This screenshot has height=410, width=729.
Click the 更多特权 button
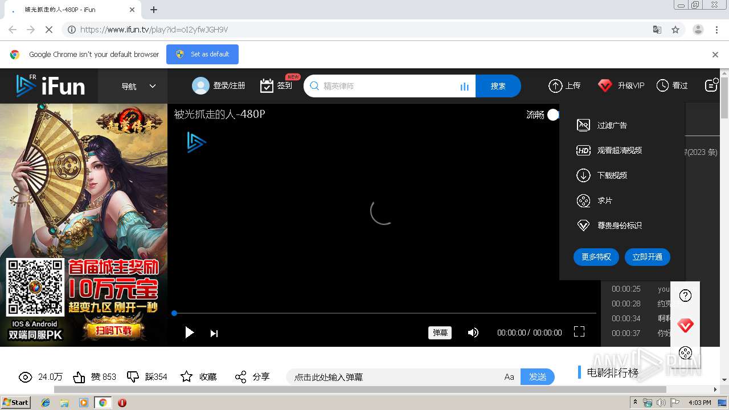click(596, 257)
